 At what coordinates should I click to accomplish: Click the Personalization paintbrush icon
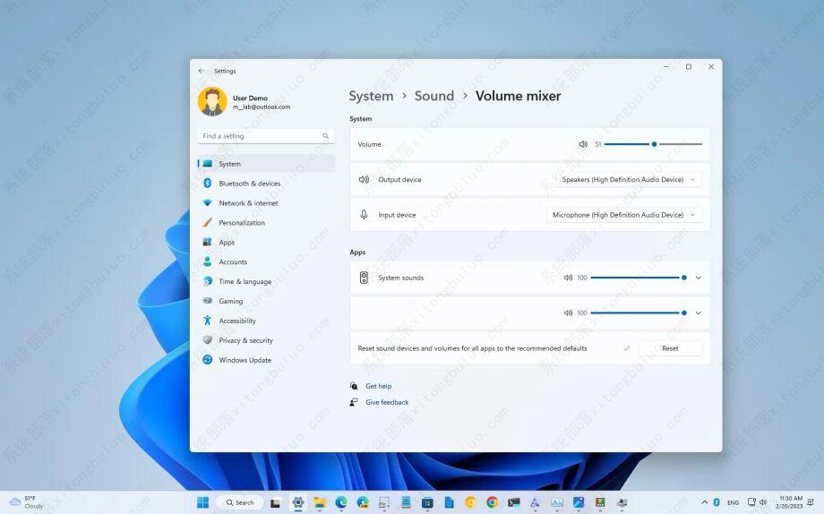[x=208, y=223]
